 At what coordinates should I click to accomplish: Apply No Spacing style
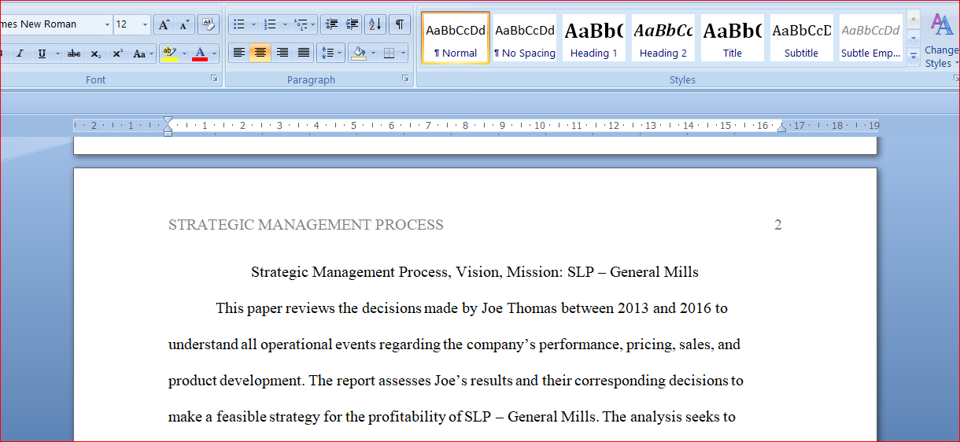point(525,38)
